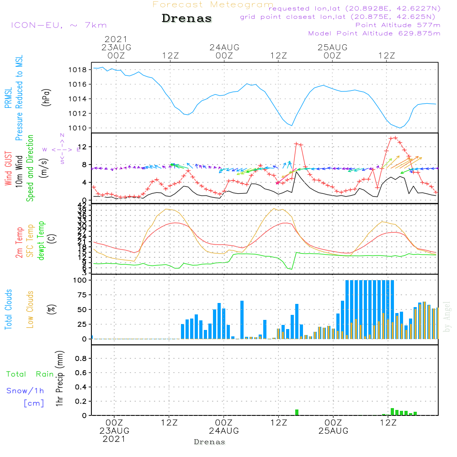Click the 1010 pressure axis value
The width and height of the screenshot is (457, 457).
point(78,128)
